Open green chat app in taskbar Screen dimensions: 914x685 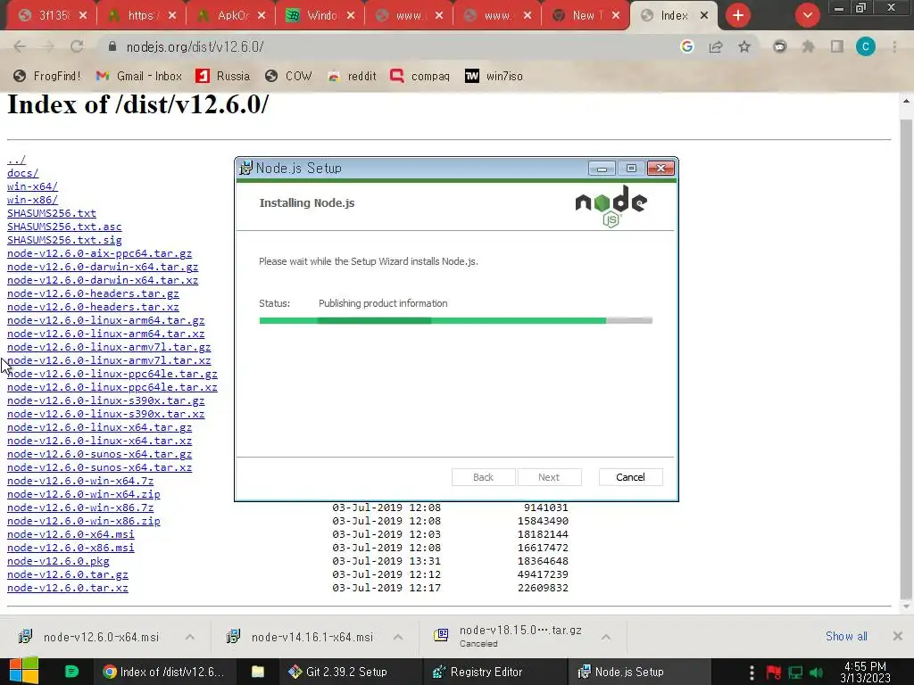click(71, 672)
